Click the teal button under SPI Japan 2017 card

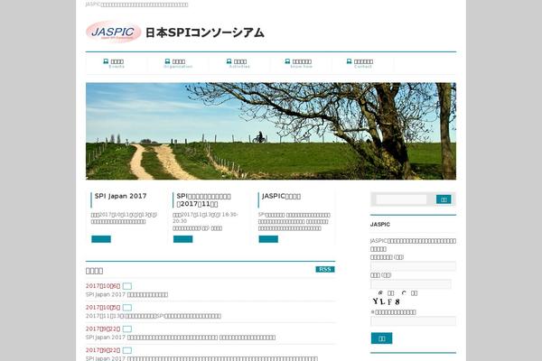tap(101, 238)
